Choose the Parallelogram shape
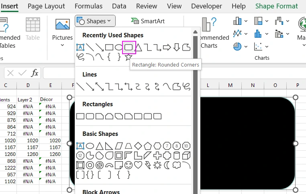This screenshot has height=194, width=306. coord(119,145)
